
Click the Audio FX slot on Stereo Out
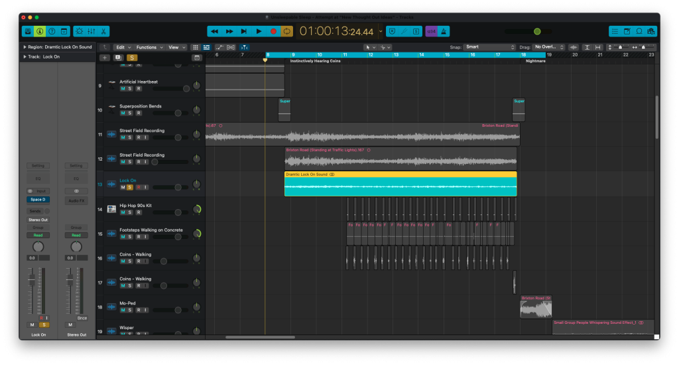click(76, 200)
